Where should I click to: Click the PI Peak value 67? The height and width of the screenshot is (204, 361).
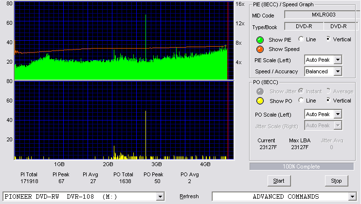coord(61,182)
